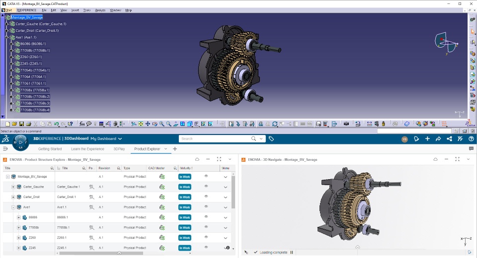Switch to the Getting Started tab
The image size is (477, 258).
tap(50, 149)
